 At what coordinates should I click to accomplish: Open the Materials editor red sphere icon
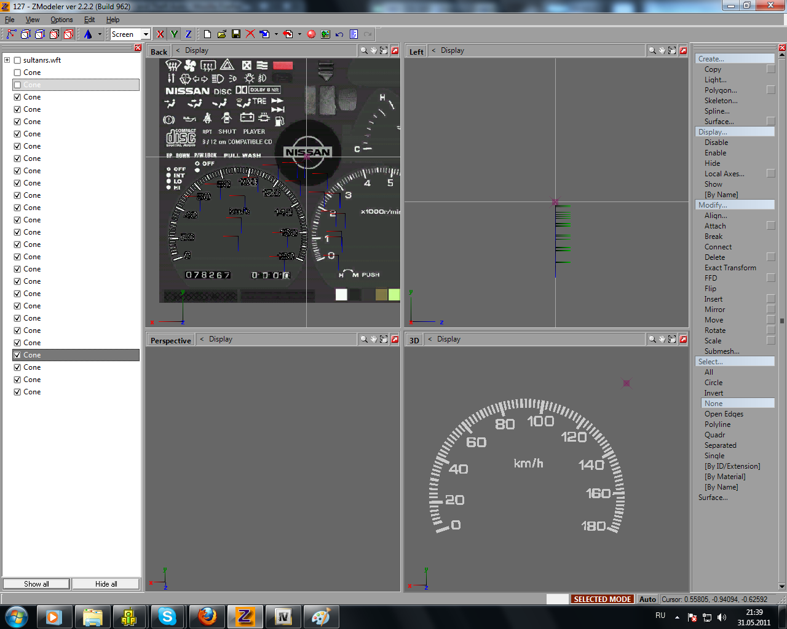311,34
